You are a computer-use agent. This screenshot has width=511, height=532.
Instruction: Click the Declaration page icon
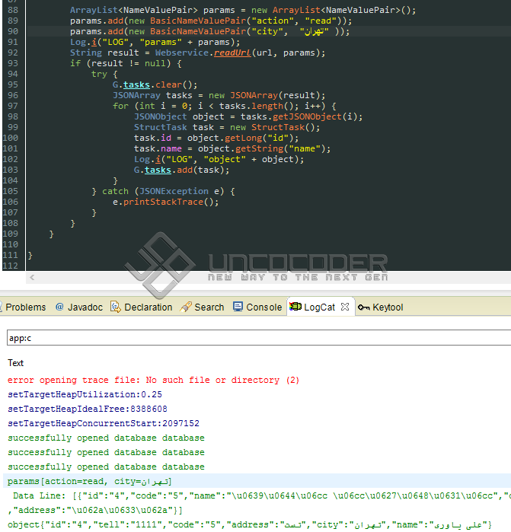(116, 307)
